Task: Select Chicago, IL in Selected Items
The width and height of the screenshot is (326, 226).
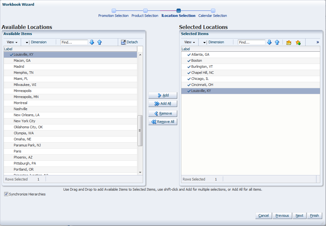Action: 251,79
